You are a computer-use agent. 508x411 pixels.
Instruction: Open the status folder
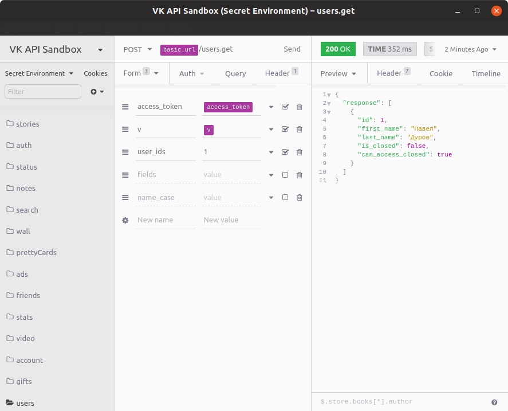coord(21,167)
